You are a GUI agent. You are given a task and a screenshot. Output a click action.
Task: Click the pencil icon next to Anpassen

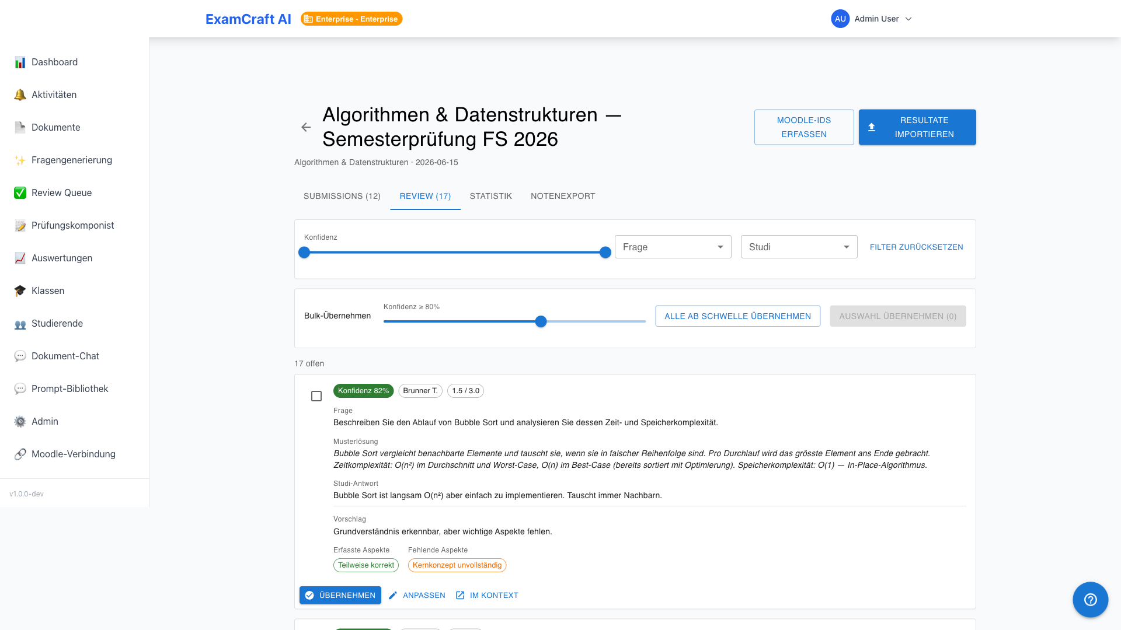[x=393, y=596]
